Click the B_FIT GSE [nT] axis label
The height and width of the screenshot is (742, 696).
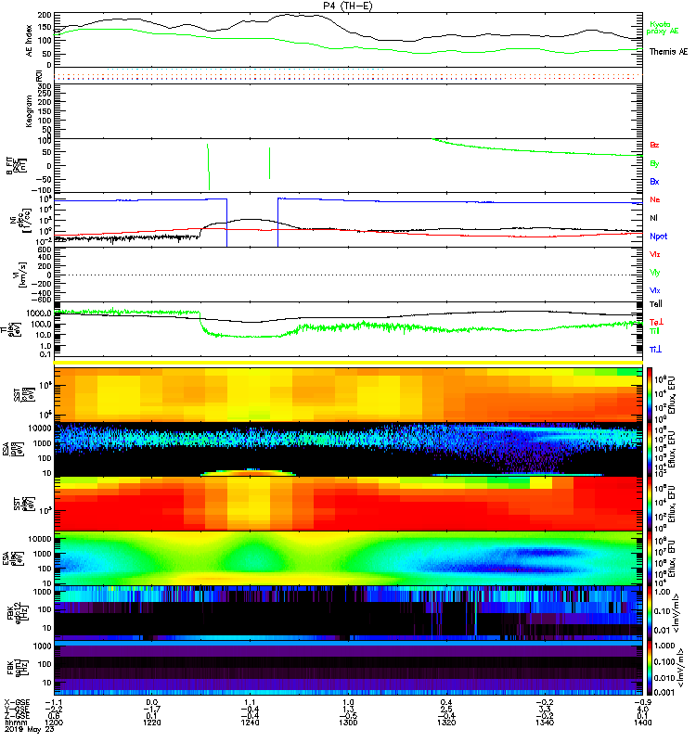click(x=15, y=166)
